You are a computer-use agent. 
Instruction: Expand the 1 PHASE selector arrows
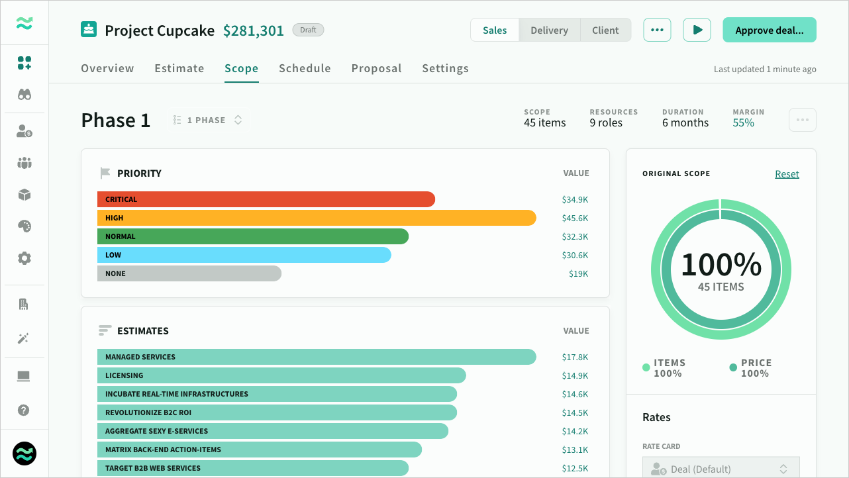point(238,120)
